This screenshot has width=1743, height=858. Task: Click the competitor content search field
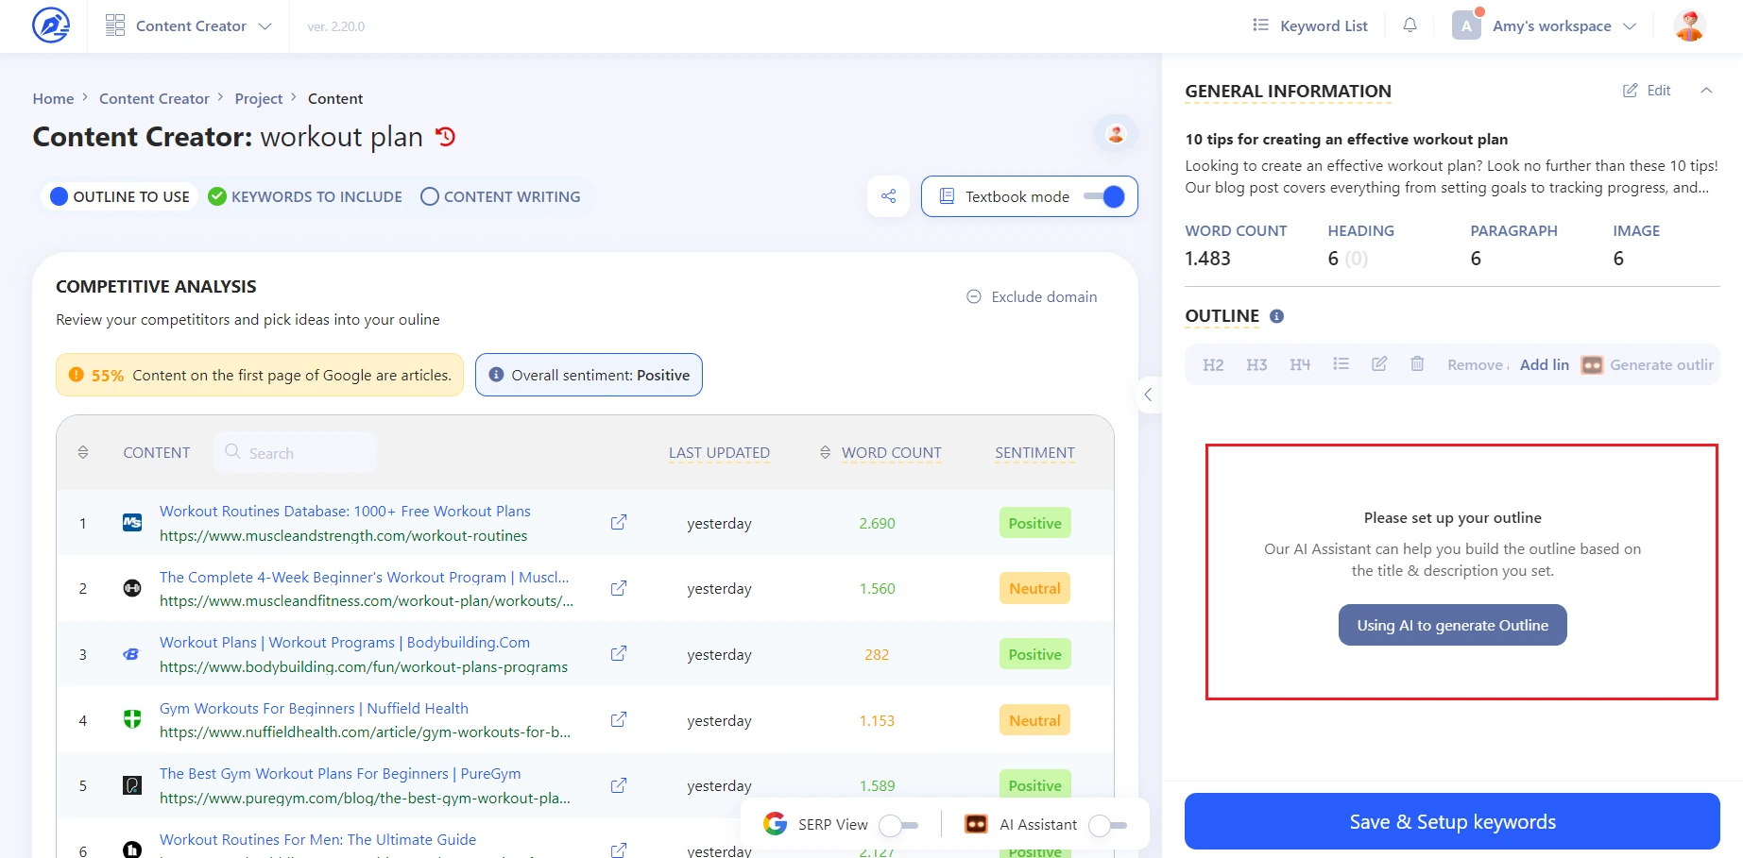(295, 453)
